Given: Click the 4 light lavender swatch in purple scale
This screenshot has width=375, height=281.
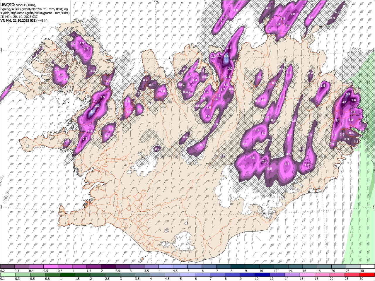Looking at the screenshot, I should 166,267.
